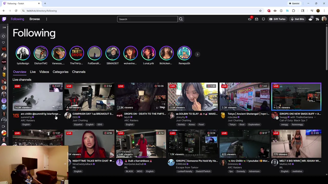Open Myth's avatar in the left sidebar

[x=4, y=62]
